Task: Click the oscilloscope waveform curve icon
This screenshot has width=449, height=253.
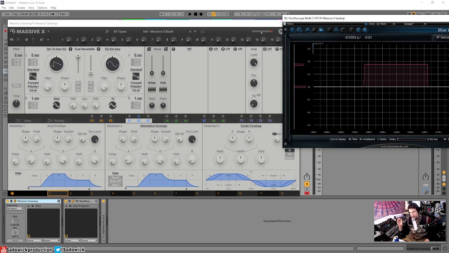Action: pyautogui.click(x=308, y=30)
